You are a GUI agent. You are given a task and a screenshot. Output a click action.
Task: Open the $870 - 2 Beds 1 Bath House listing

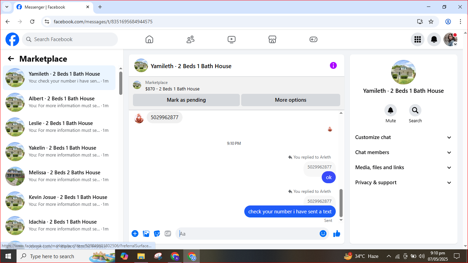172,89
